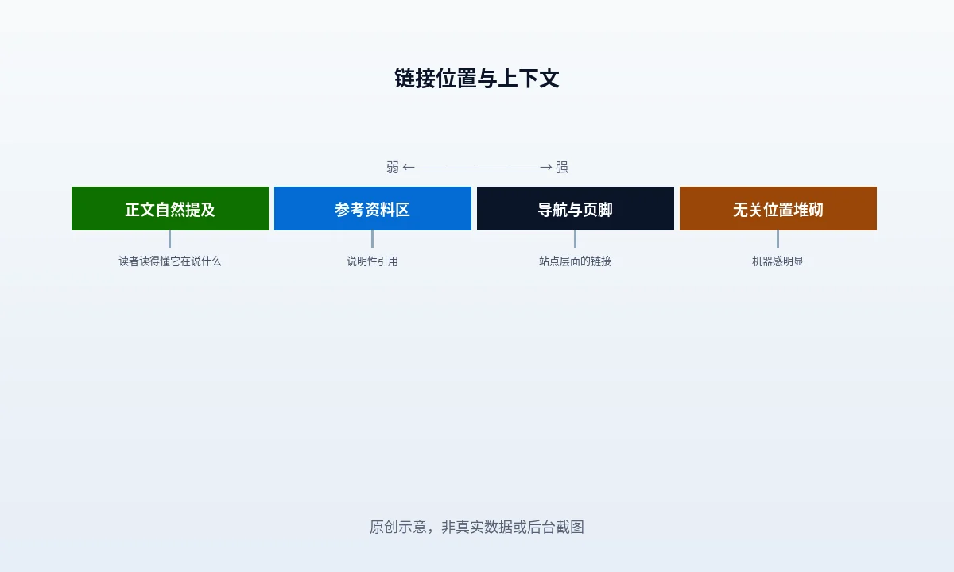The image size is (954, 572).
Task: Click the caption 站点层面的链接
Action: click(x=576, y=261)
